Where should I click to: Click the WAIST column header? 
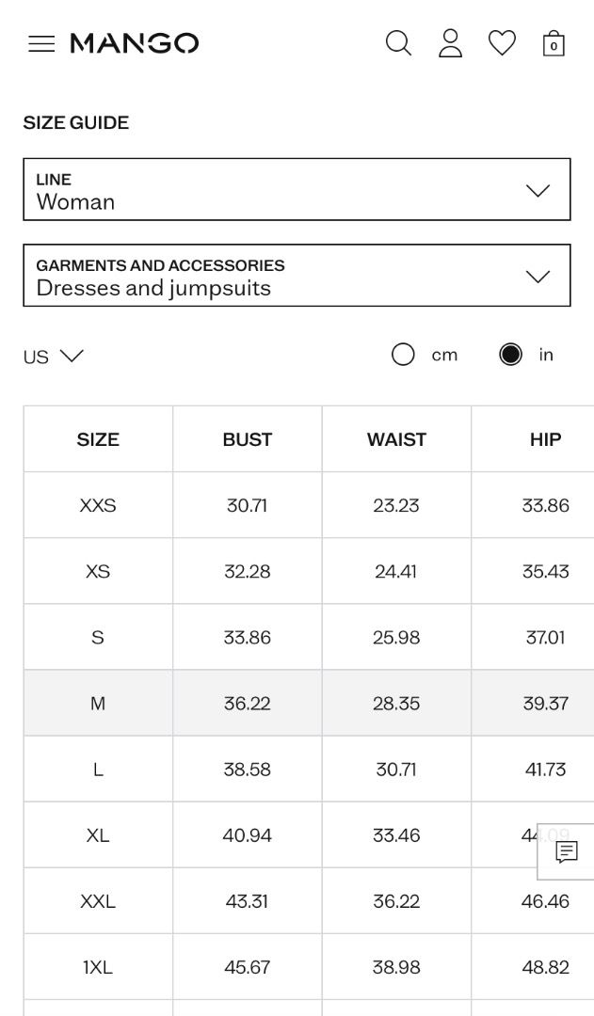(x=396, y=439)
